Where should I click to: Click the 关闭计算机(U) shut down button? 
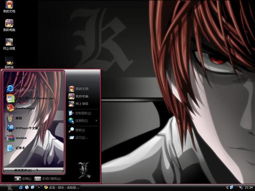tap(47, 179)
